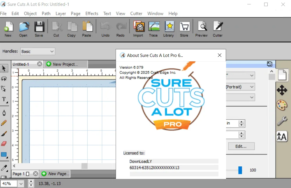Select the Eraser tool
This screenshot has width=291, height=188.
[x=4, y=144]
